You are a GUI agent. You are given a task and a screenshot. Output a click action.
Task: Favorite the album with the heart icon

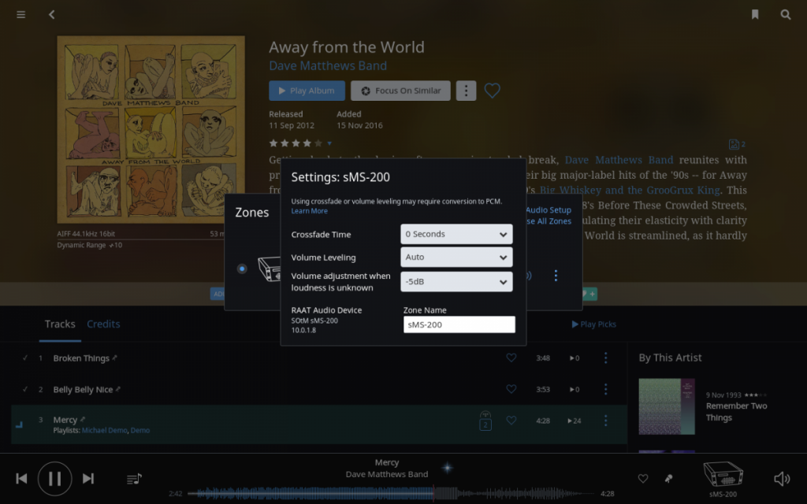coord(492,91)
